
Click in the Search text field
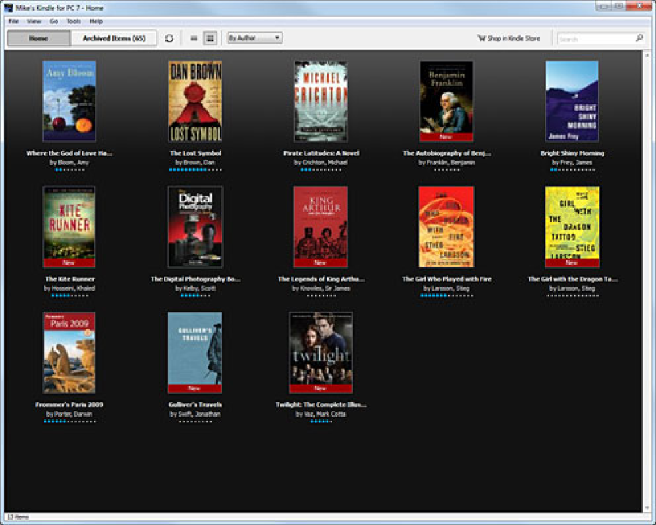pos(594,39)
